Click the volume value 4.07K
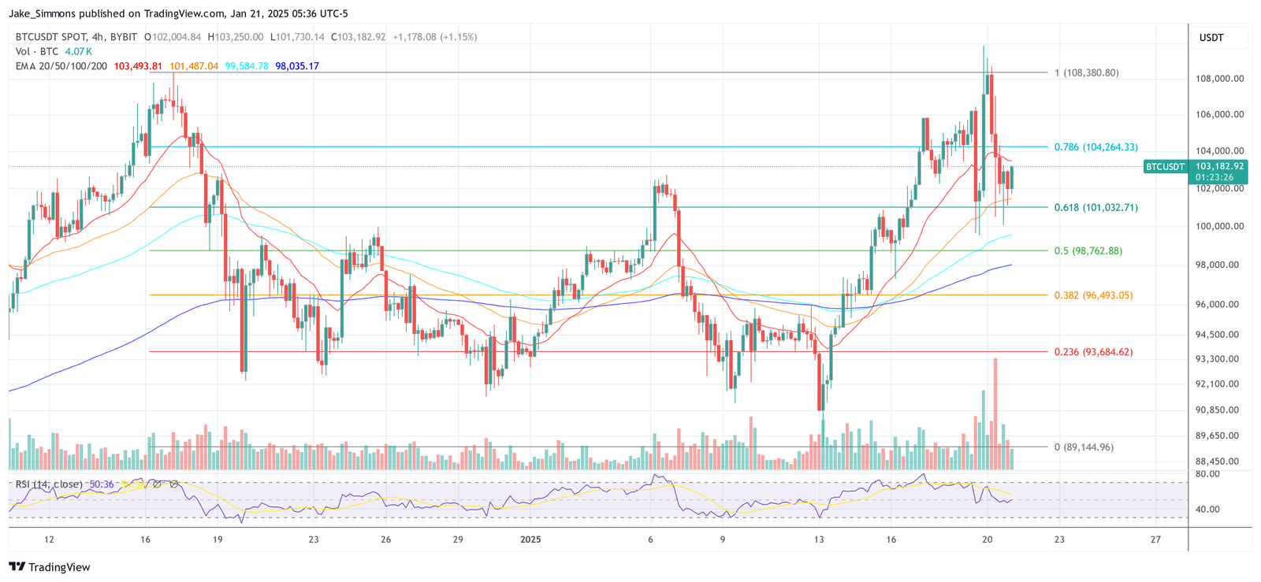The width and height of the screenshot is (1261, 582). [79, 51]
